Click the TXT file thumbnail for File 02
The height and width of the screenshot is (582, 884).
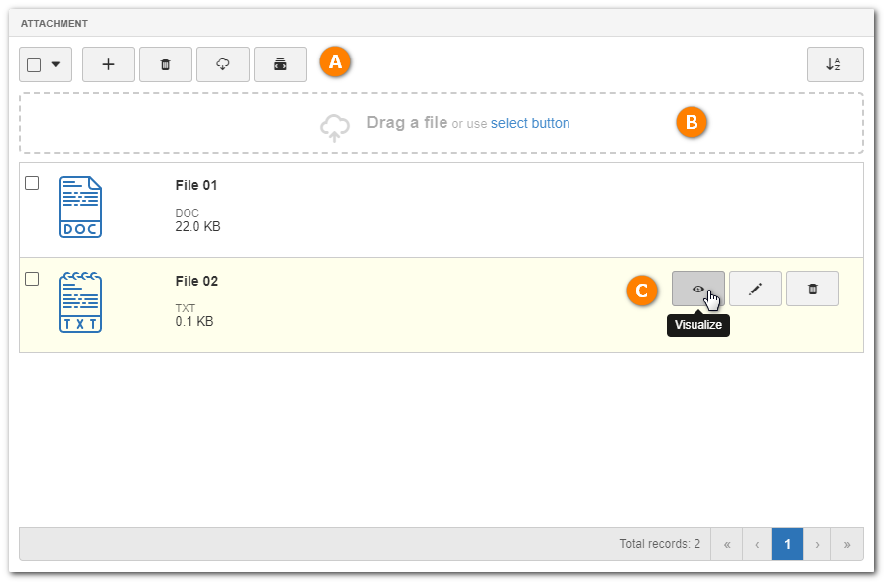(x=80, y=302)
